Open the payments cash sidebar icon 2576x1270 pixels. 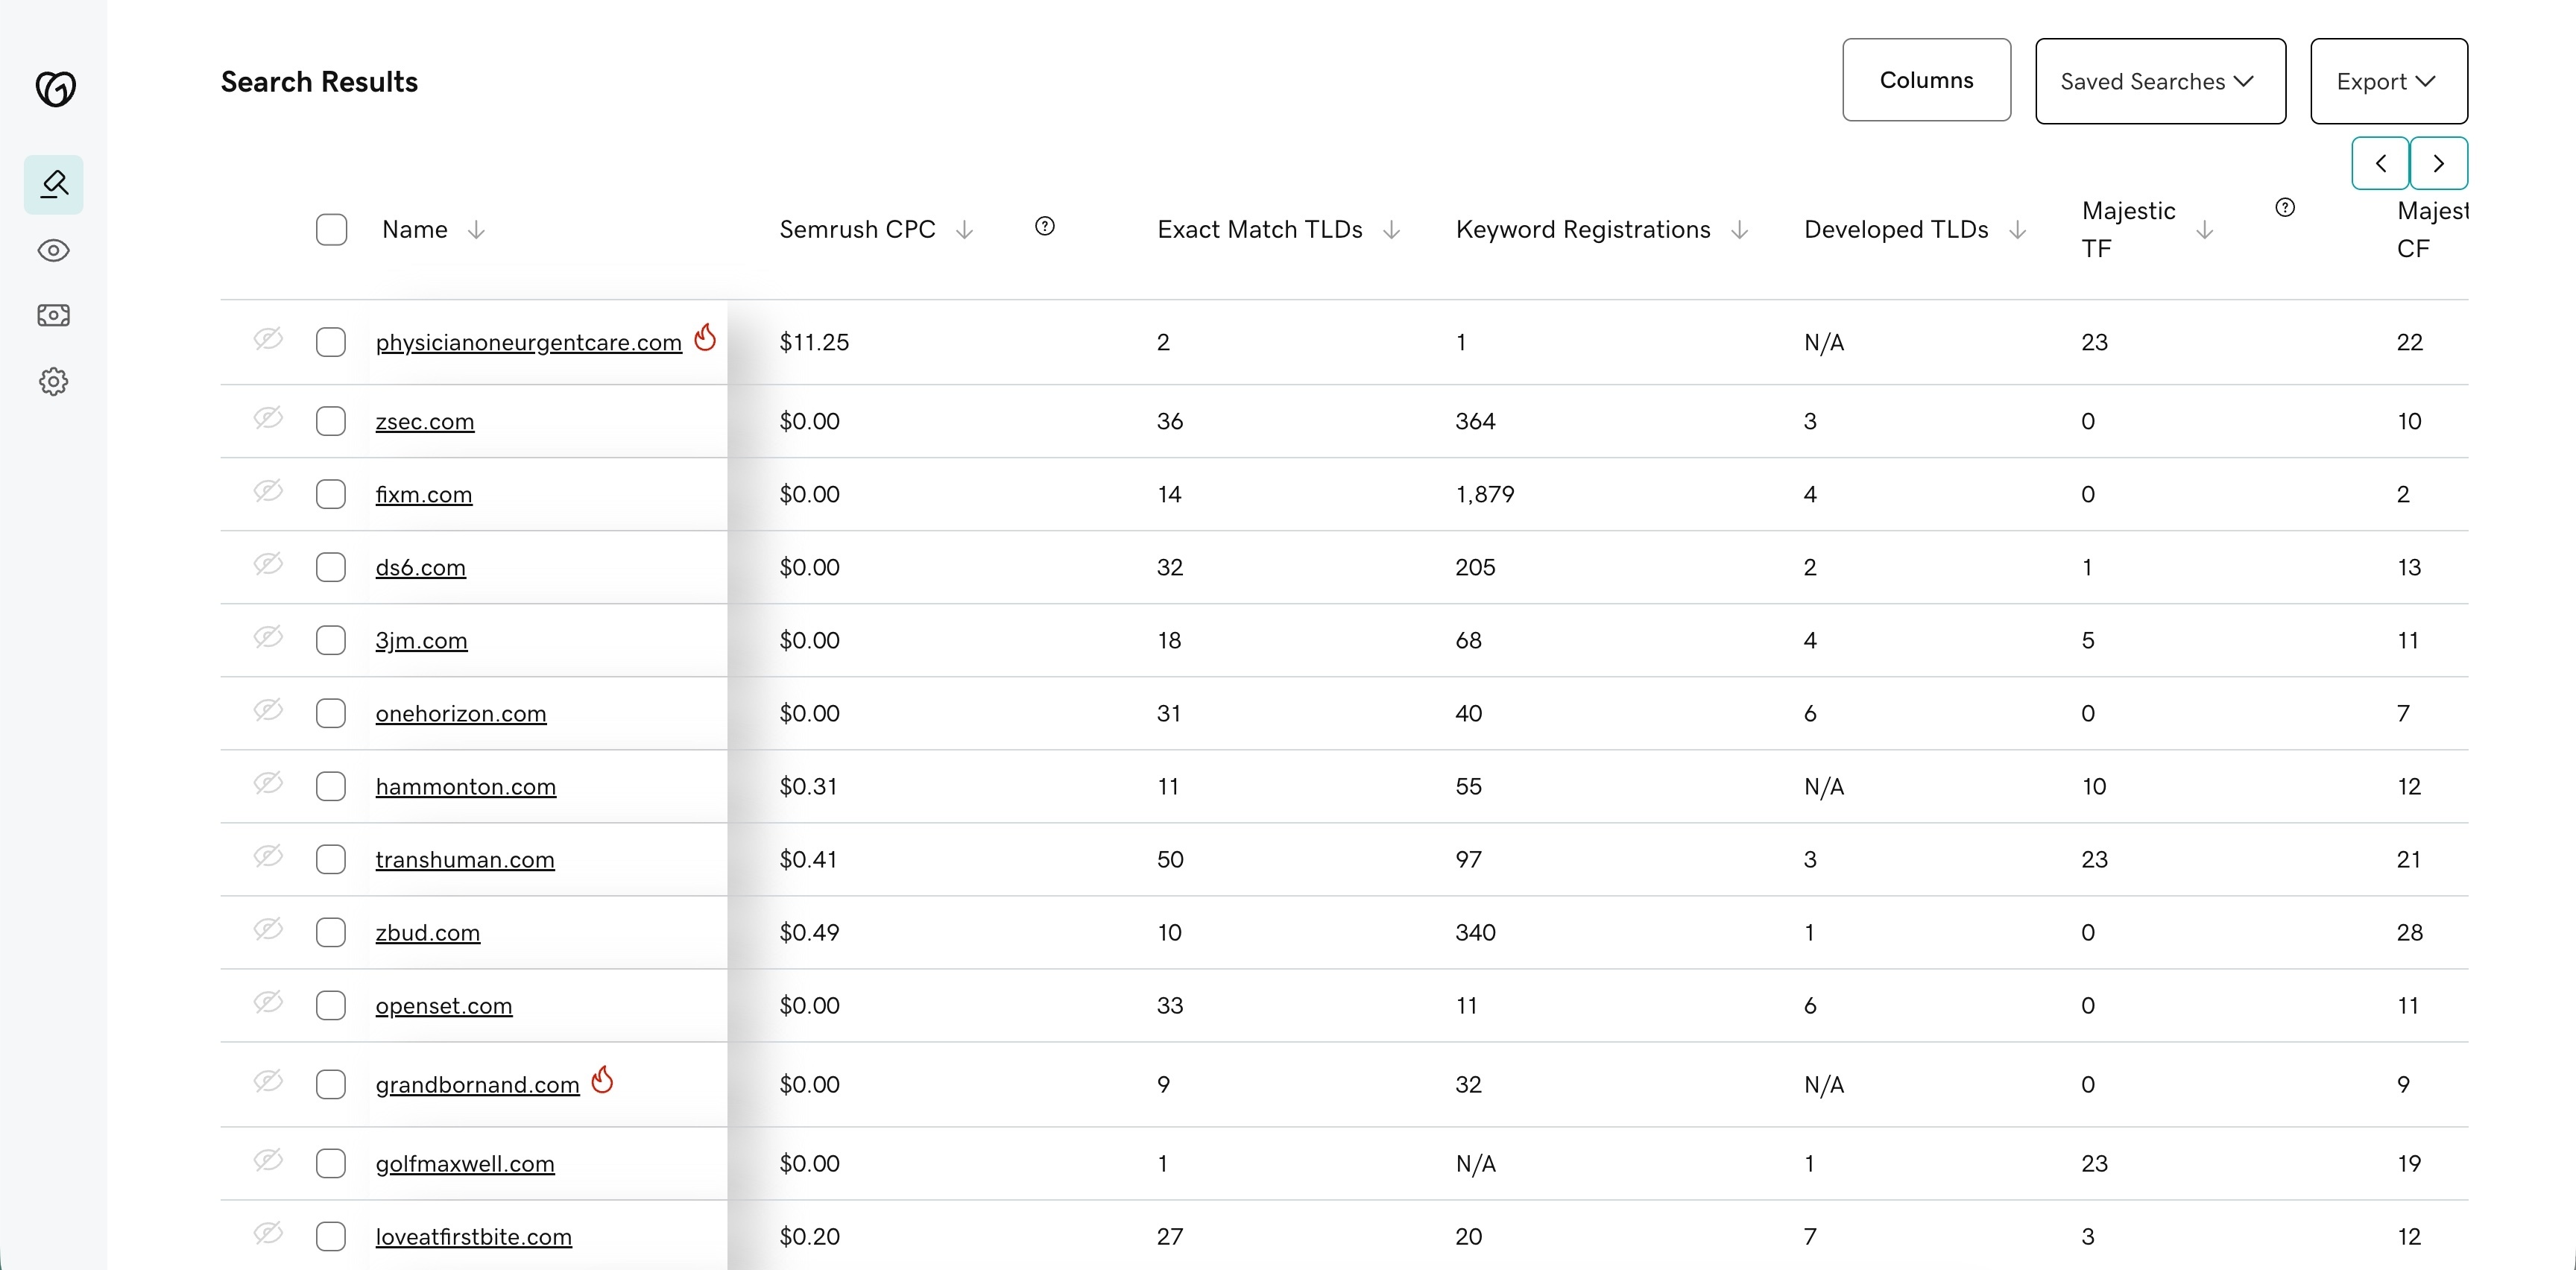point(54,316)
